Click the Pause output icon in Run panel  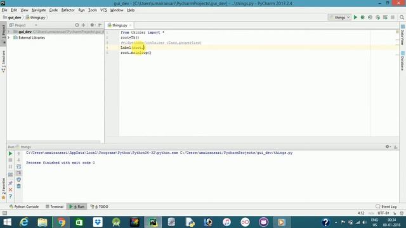[10, 167]
